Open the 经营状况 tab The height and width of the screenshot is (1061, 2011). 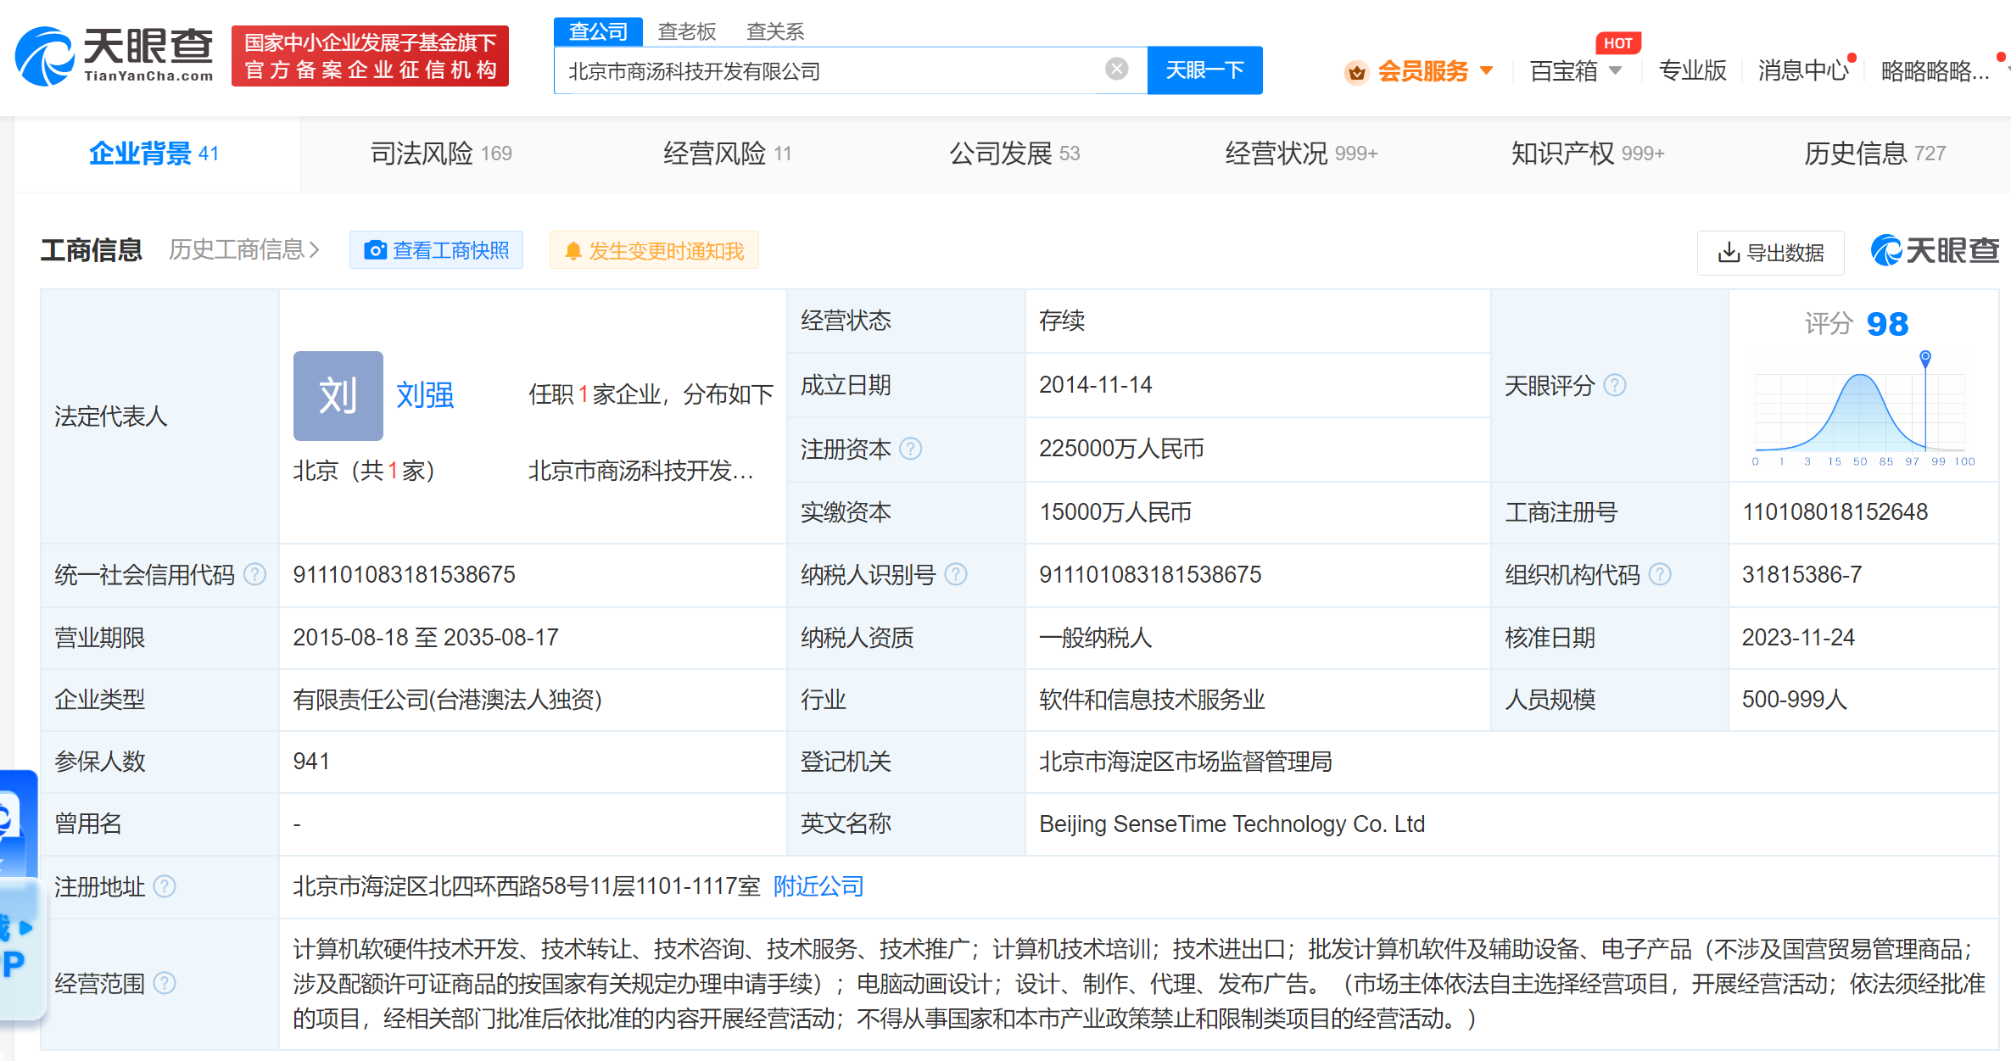[1301, 154]
